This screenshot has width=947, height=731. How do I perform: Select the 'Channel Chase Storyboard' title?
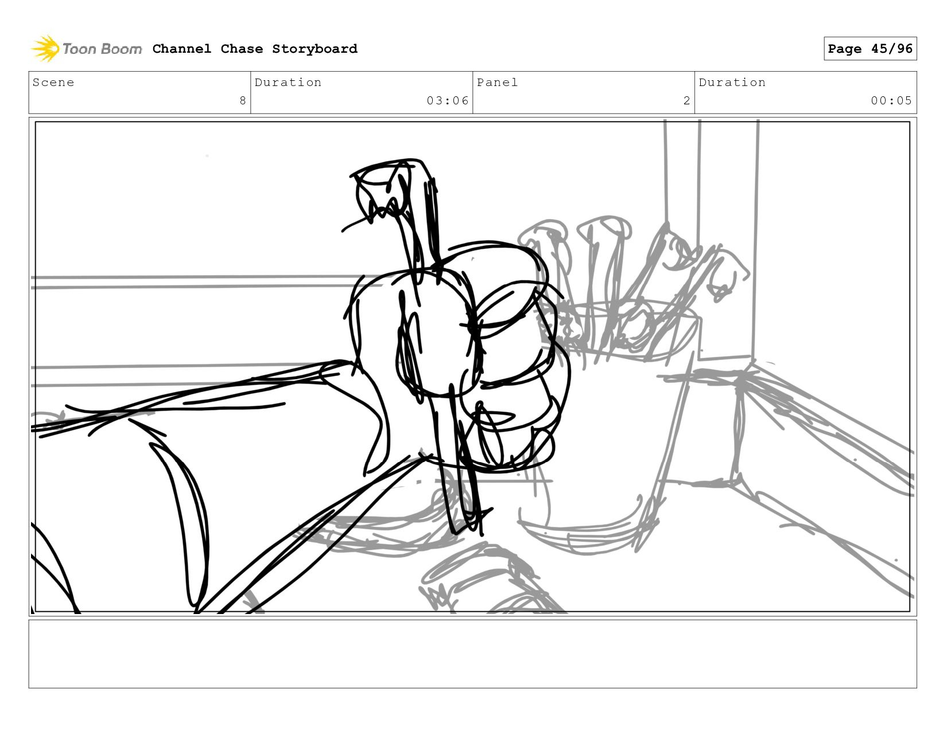point(255,49)
